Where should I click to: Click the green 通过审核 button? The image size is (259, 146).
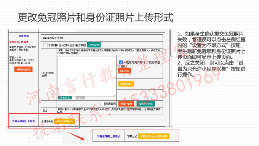[94, 45]
